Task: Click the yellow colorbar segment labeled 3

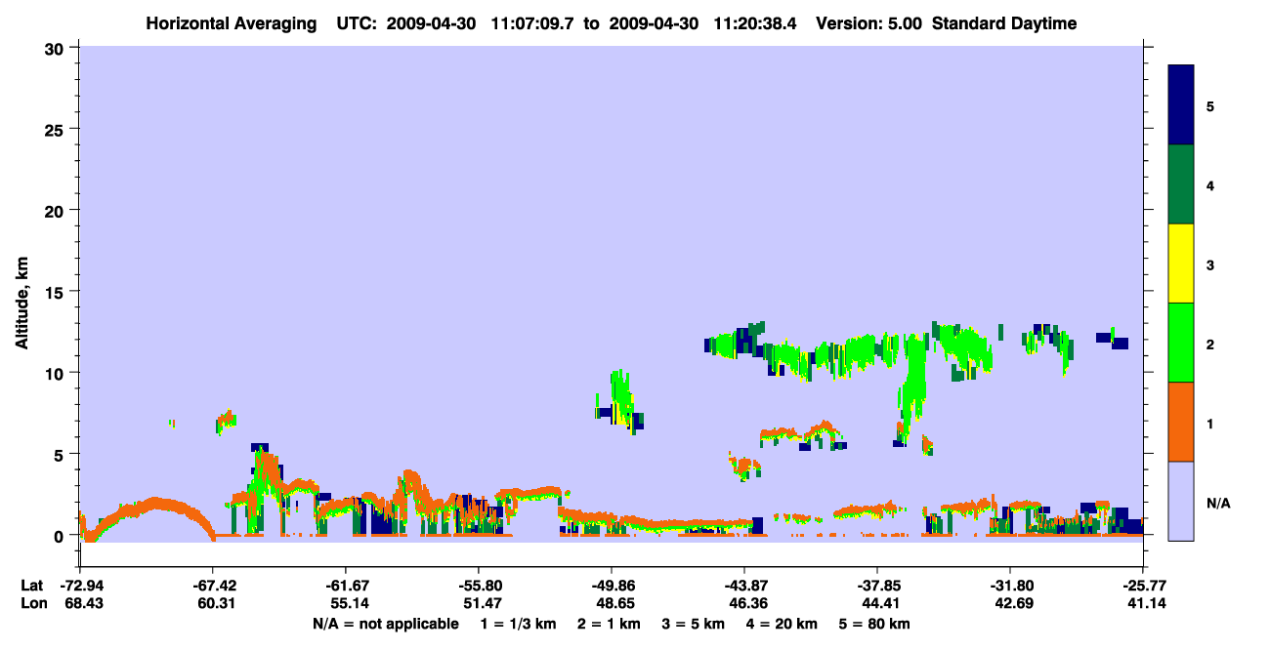Action: (x=1181, y=264)
